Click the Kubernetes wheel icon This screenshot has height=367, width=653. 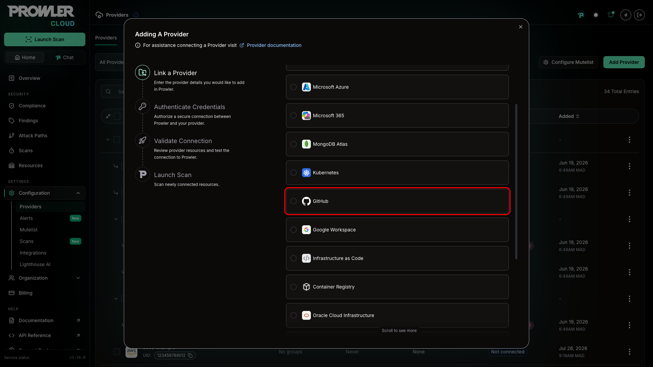306,173
